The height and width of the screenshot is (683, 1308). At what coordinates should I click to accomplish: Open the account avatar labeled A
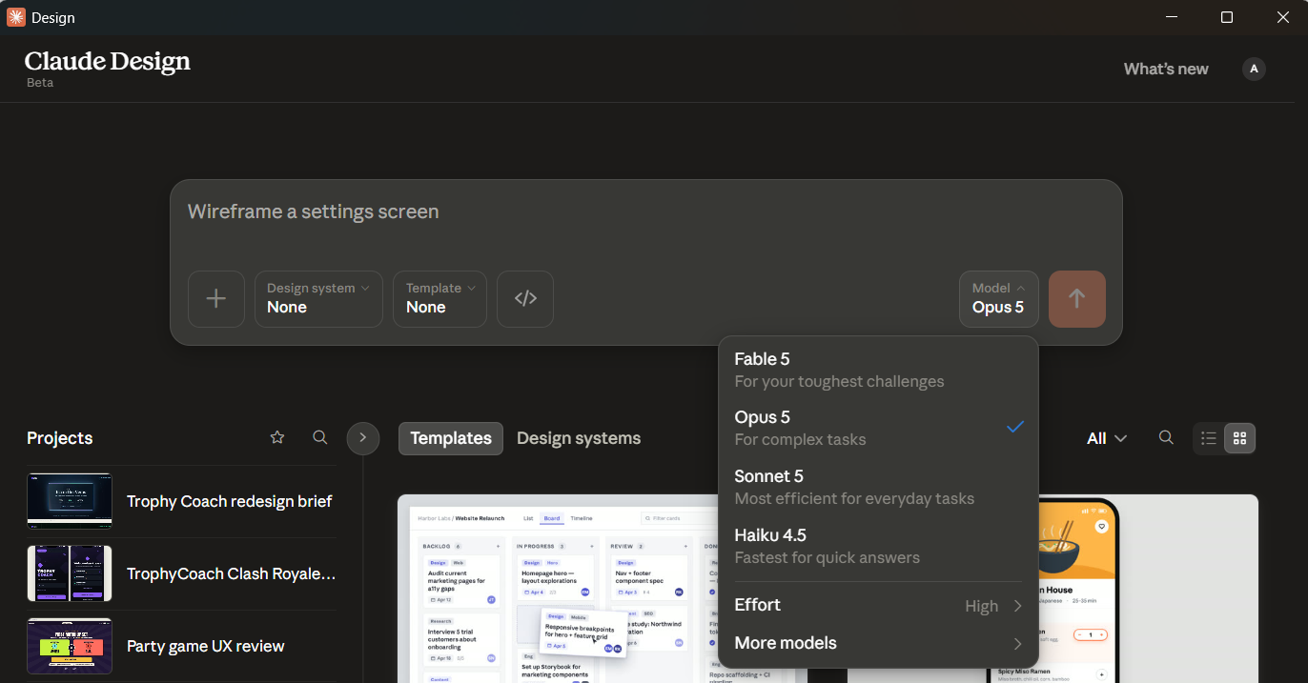click(x=1255, y=69)
